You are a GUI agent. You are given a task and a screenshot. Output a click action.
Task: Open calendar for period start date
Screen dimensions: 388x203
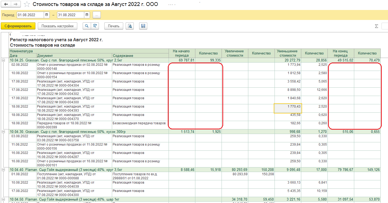(x=46, y=15)
